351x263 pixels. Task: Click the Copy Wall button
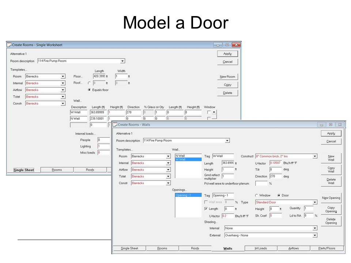pos(331,169)
